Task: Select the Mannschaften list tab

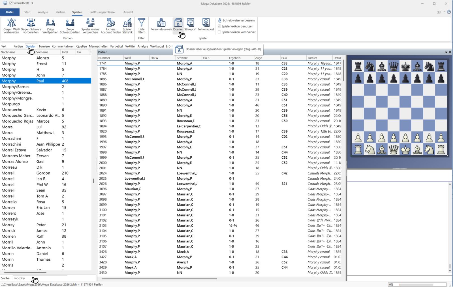Action: 99,46
